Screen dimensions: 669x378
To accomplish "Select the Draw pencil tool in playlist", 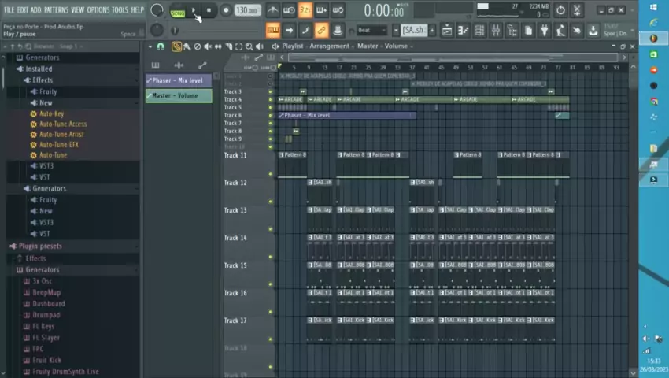I will click(176, 46).
